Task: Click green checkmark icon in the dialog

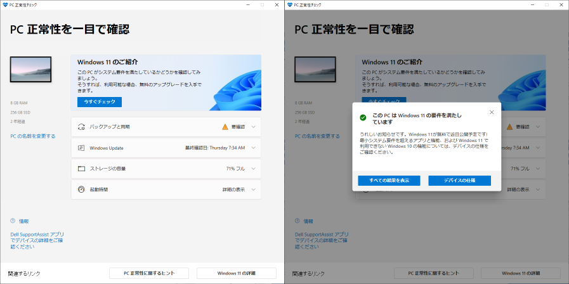Action: [362, 118]
